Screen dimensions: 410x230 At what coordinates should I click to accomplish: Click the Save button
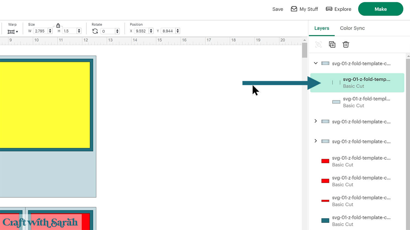click(277, 9)
